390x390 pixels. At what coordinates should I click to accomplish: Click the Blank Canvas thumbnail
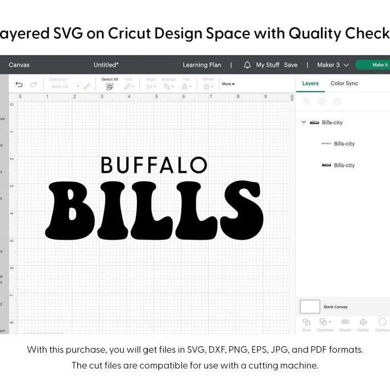click(x=310, y=306)
